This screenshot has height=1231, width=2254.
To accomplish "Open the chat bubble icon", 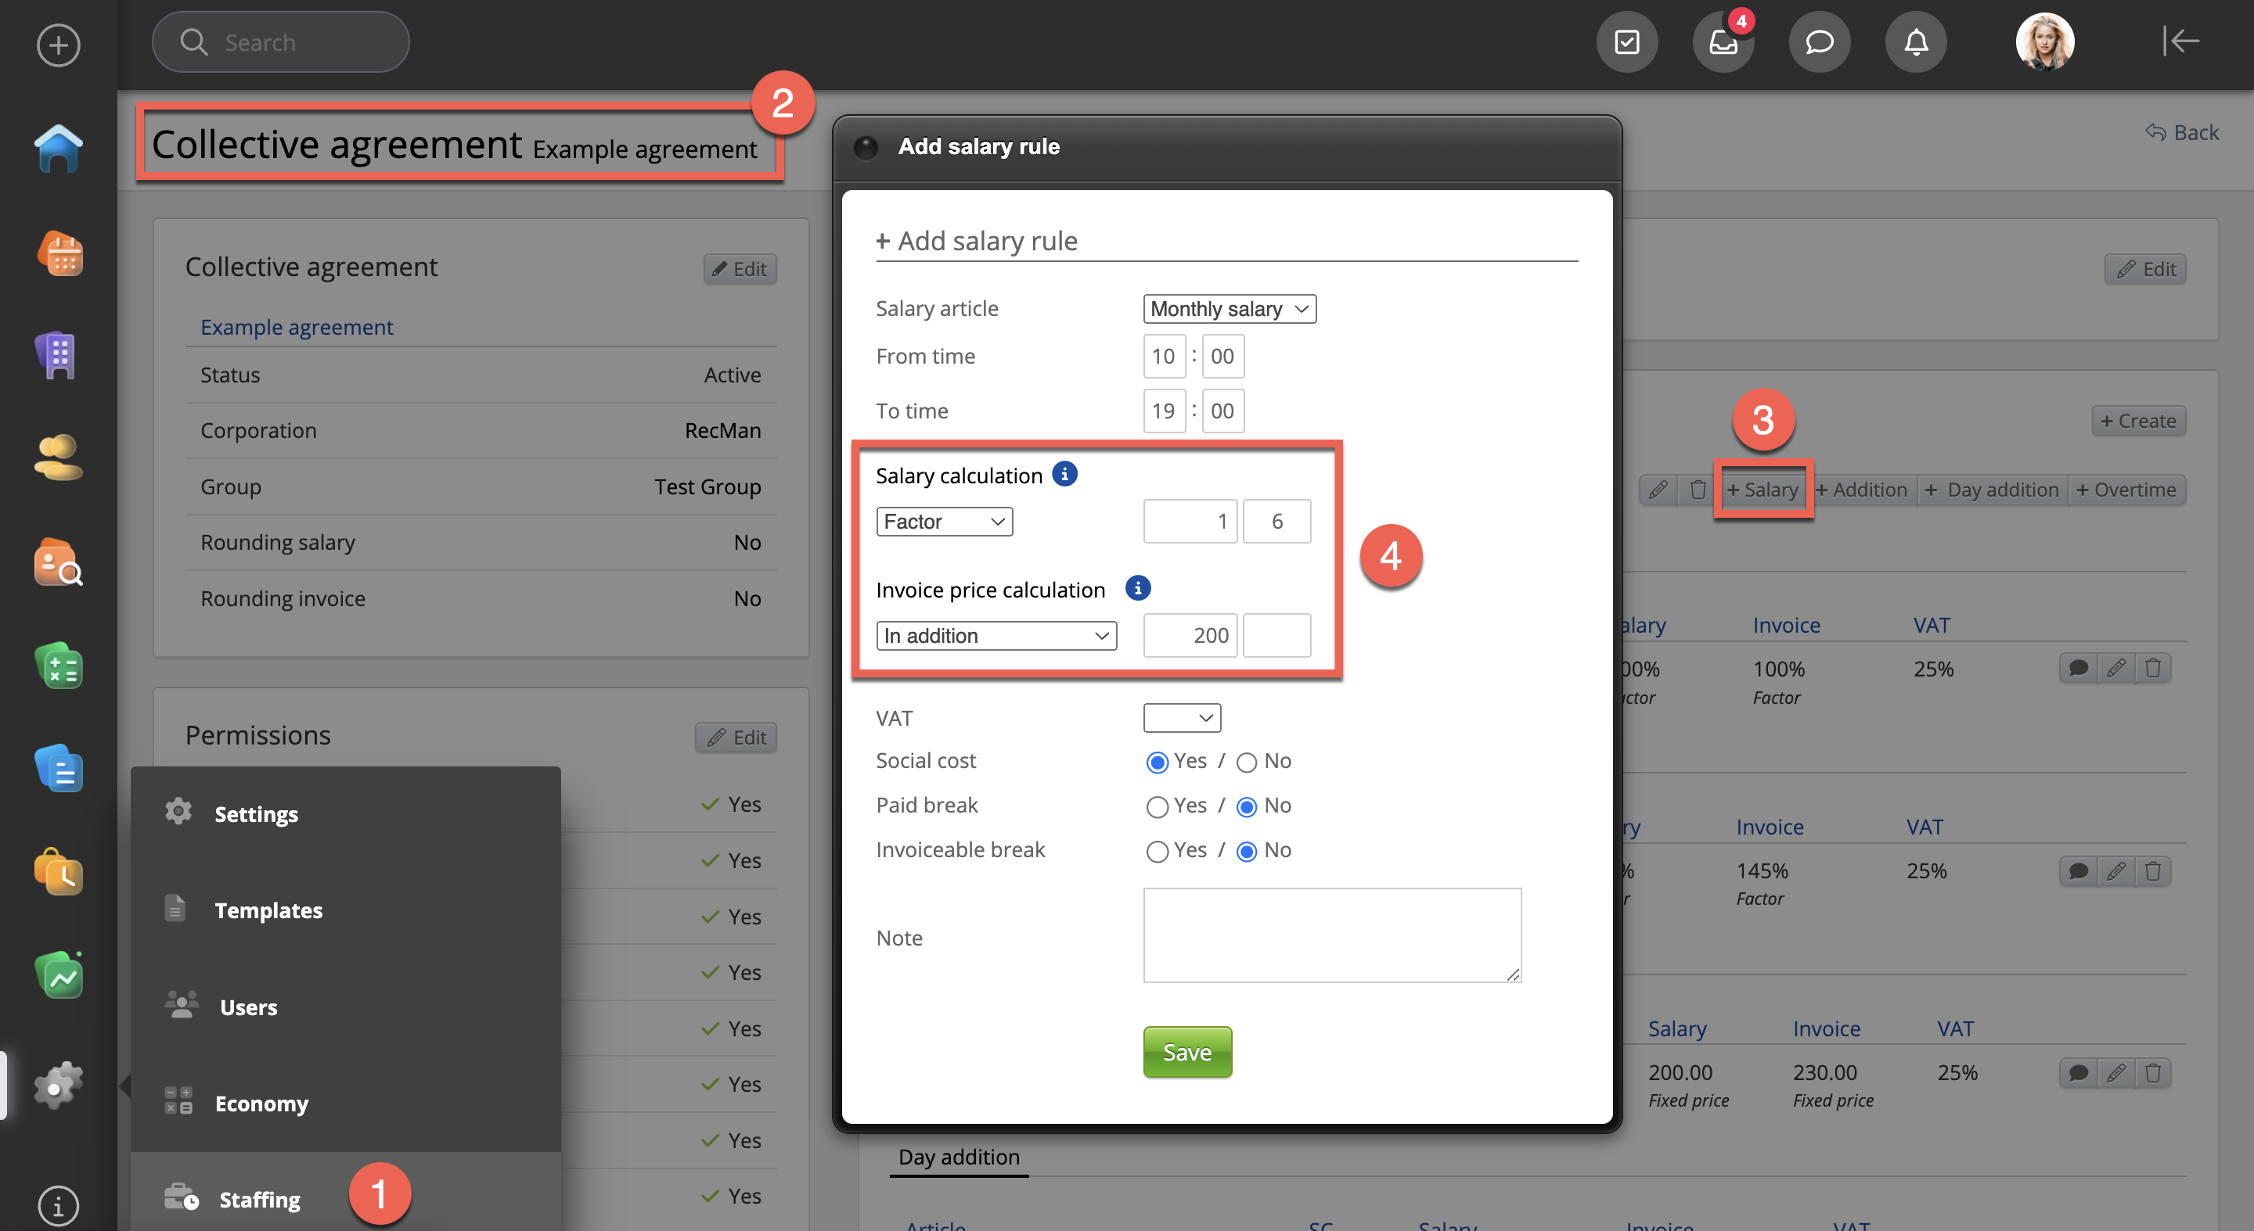I will [1819, 42].
